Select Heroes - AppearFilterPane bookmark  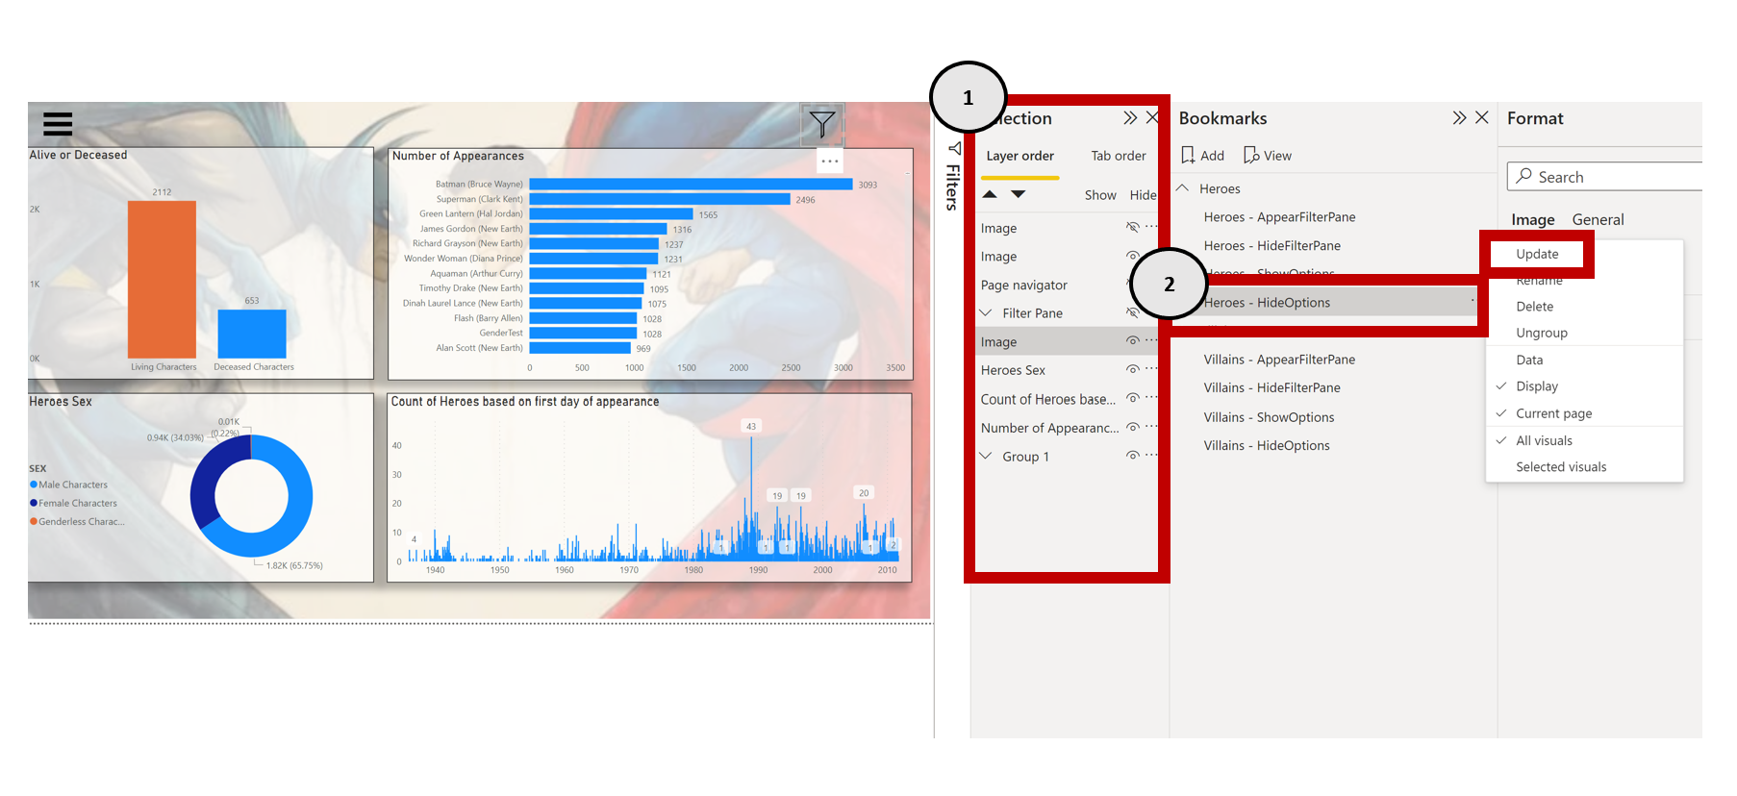pyautogui.click(x=1279, y=217)
